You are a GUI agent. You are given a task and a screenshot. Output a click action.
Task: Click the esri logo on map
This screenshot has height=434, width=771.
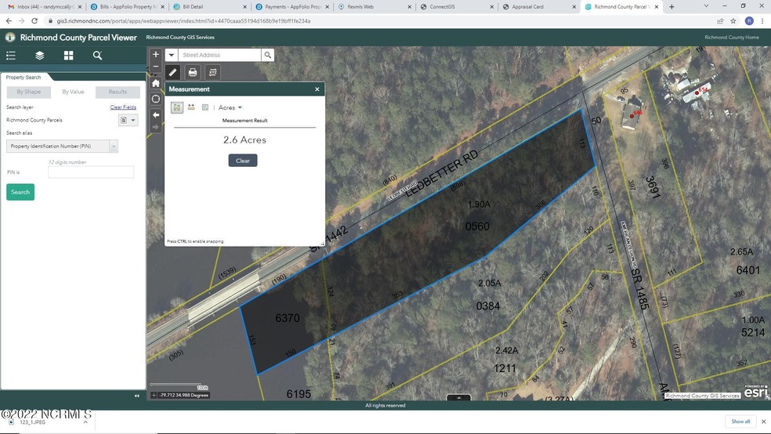(x=756, y=392)
